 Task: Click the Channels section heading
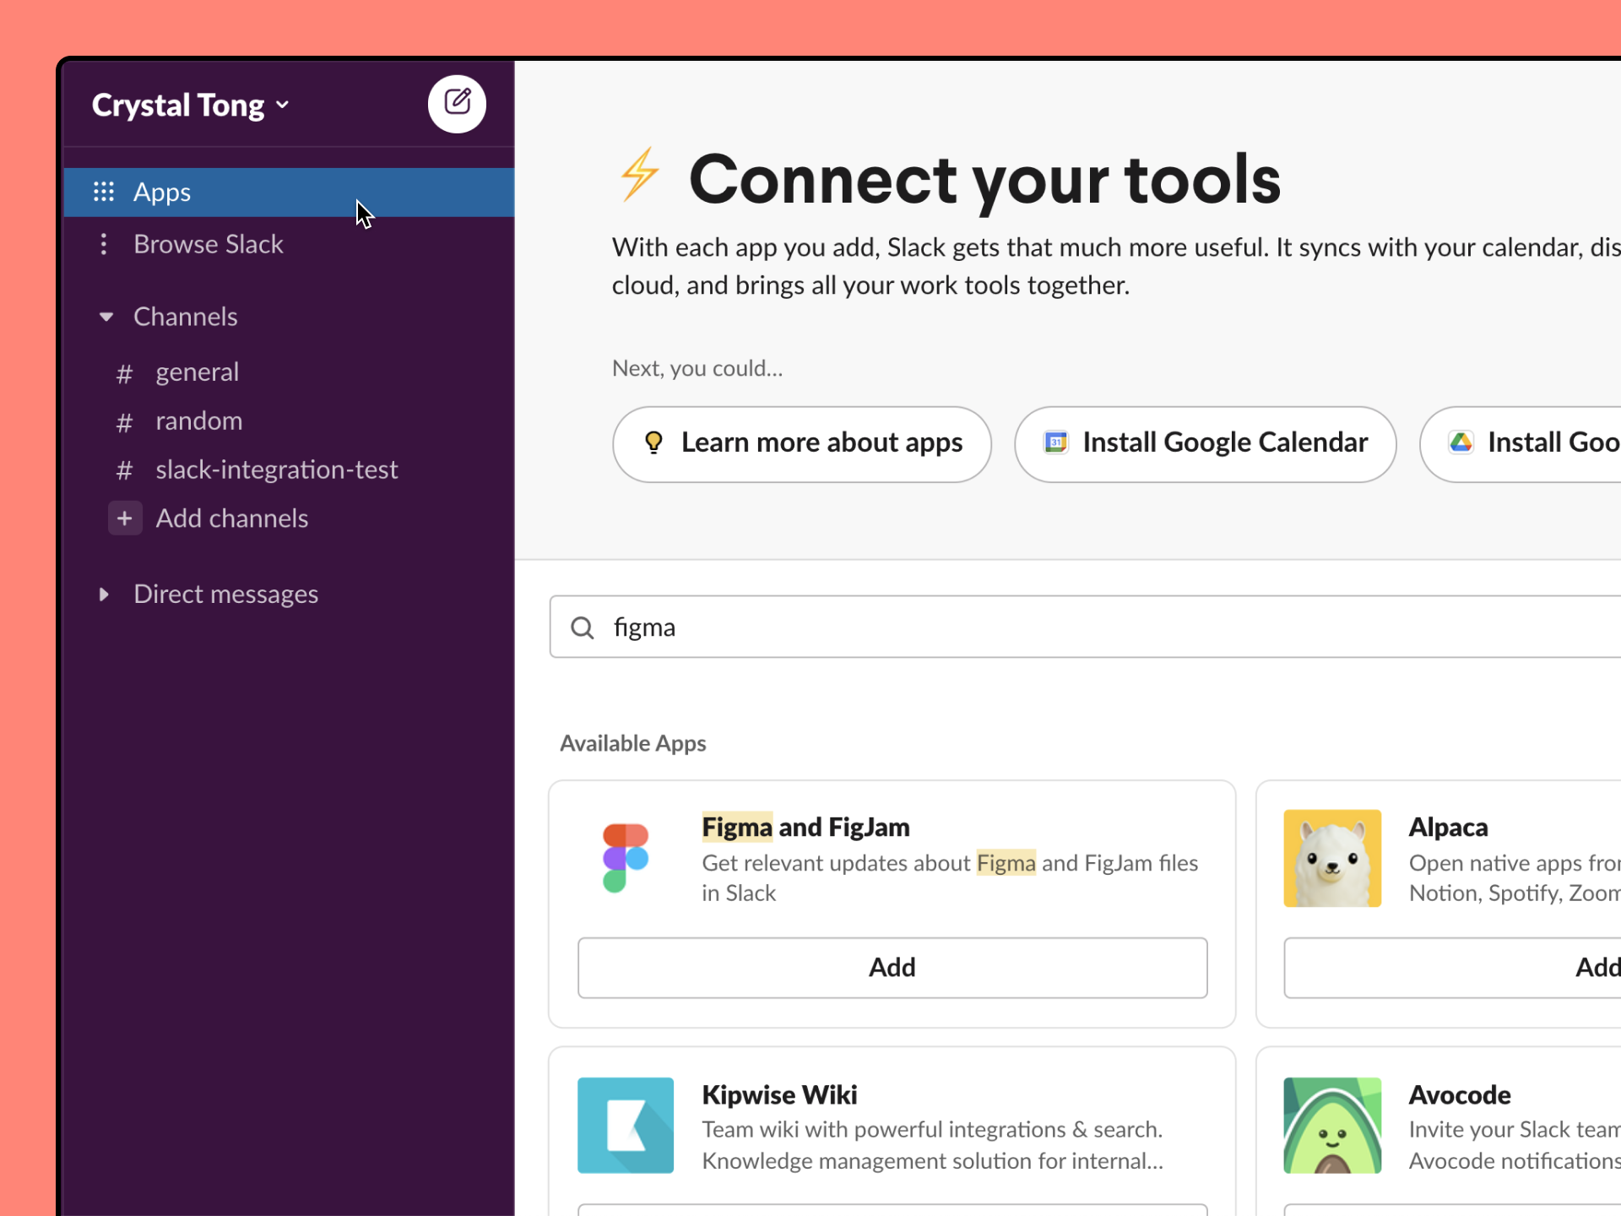tap(186, 317)
